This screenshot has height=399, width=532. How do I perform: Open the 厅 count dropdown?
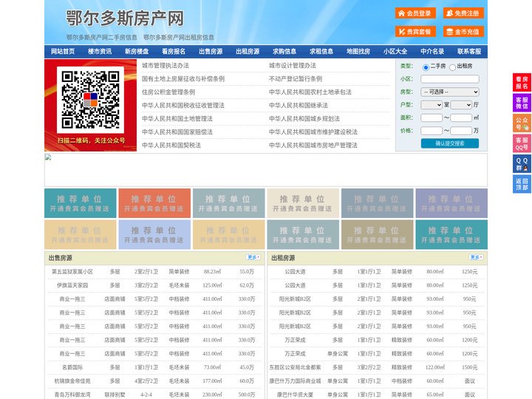click(461, 105)
